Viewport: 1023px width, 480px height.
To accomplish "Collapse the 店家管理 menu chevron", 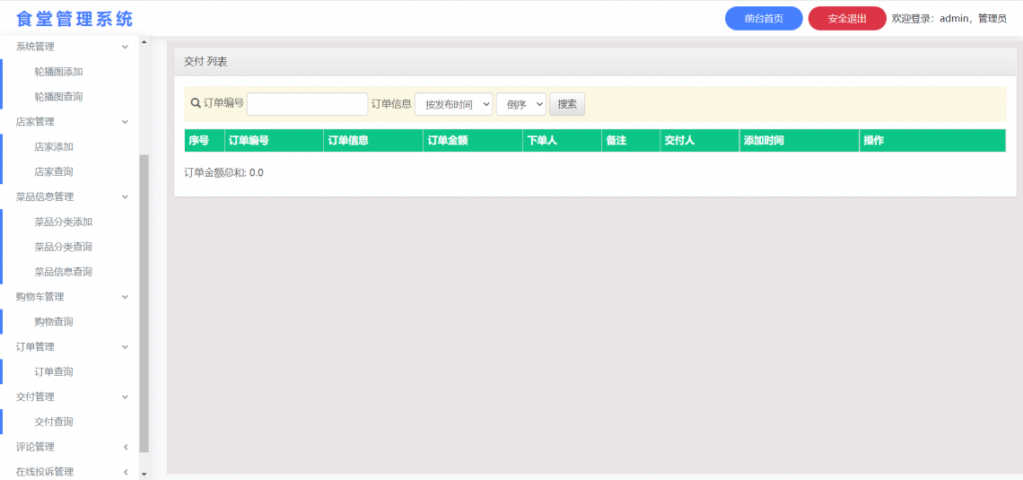I will (126, 122).
